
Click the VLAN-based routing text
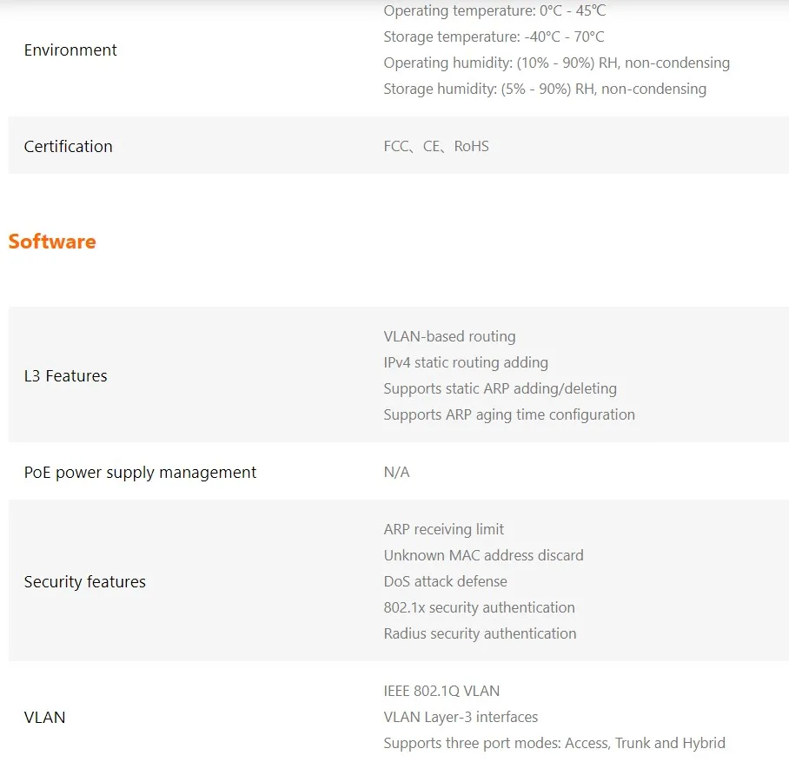(449, 337)
